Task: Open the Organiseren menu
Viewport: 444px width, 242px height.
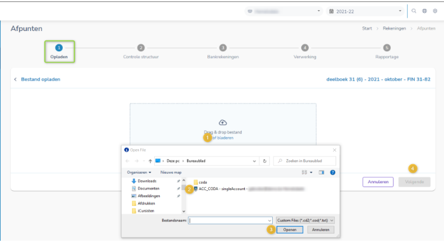Action: (139, 172)
